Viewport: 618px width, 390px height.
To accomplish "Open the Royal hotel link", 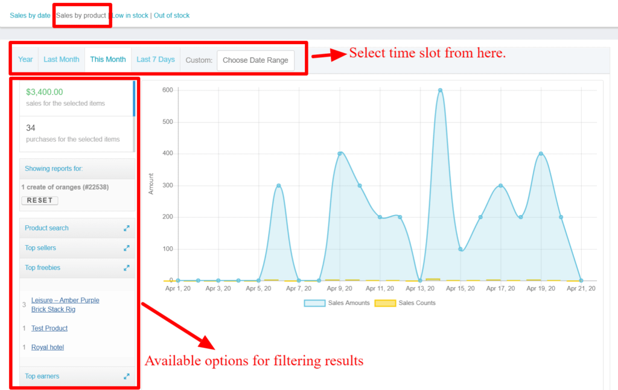I will [48, 347].
